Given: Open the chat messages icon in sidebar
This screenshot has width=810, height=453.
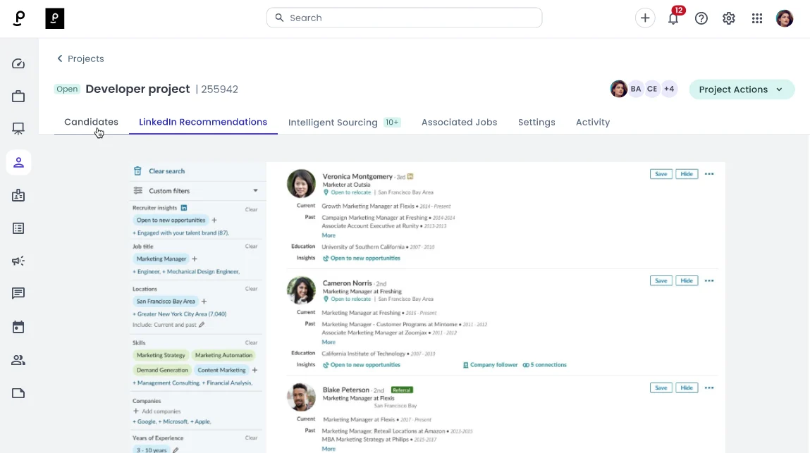Looking at the screenshot, I should [18, 293].
